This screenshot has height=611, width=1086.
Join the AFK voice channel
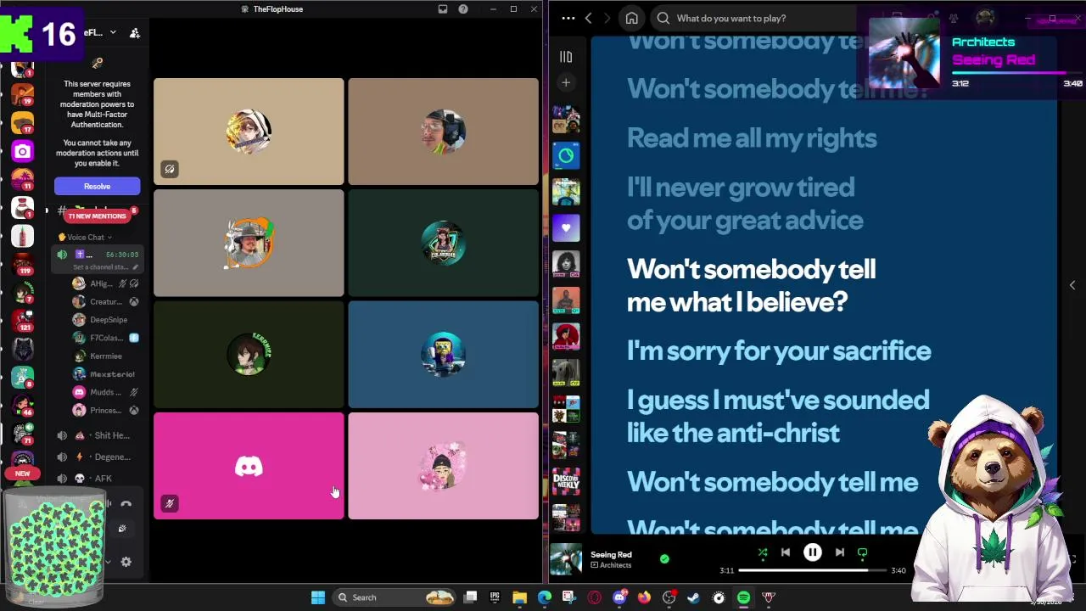coord(96,479)
